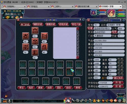Image resolution: width=127 pixels, height=104 pixels.
Task: Click 确认加点 confirm points button
Action: (118, 78)
